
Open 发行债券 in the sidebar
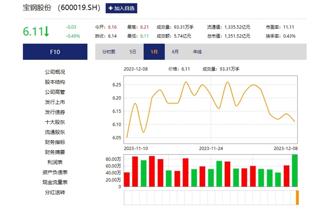pos(55,112)
